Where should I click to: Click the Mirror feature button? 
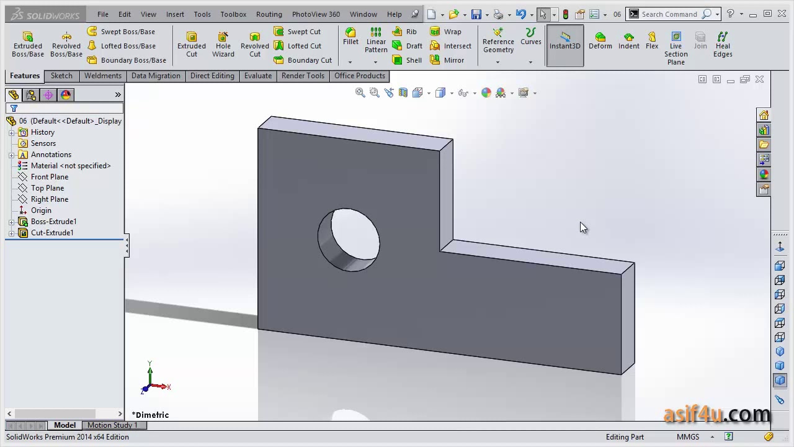[447, 60]
